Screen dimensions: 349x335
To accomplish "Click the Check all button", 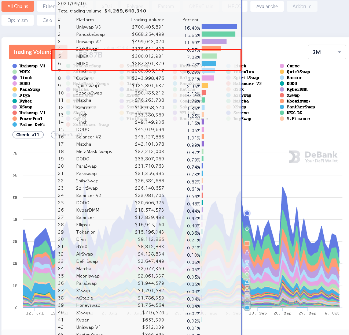I will tap(28, 135).
